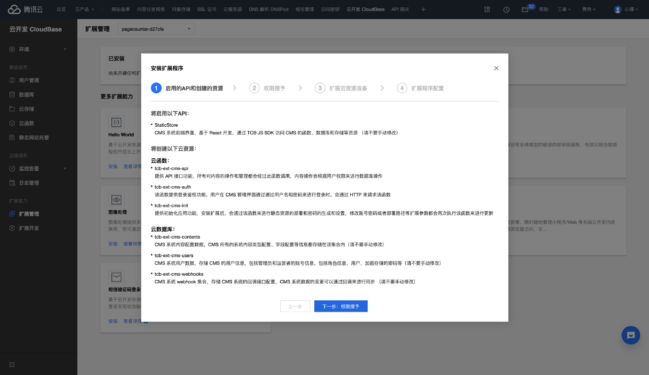Click step 1 circle in wizard
The height and width of the screenshot is (375, 649).
click(156, 88)
